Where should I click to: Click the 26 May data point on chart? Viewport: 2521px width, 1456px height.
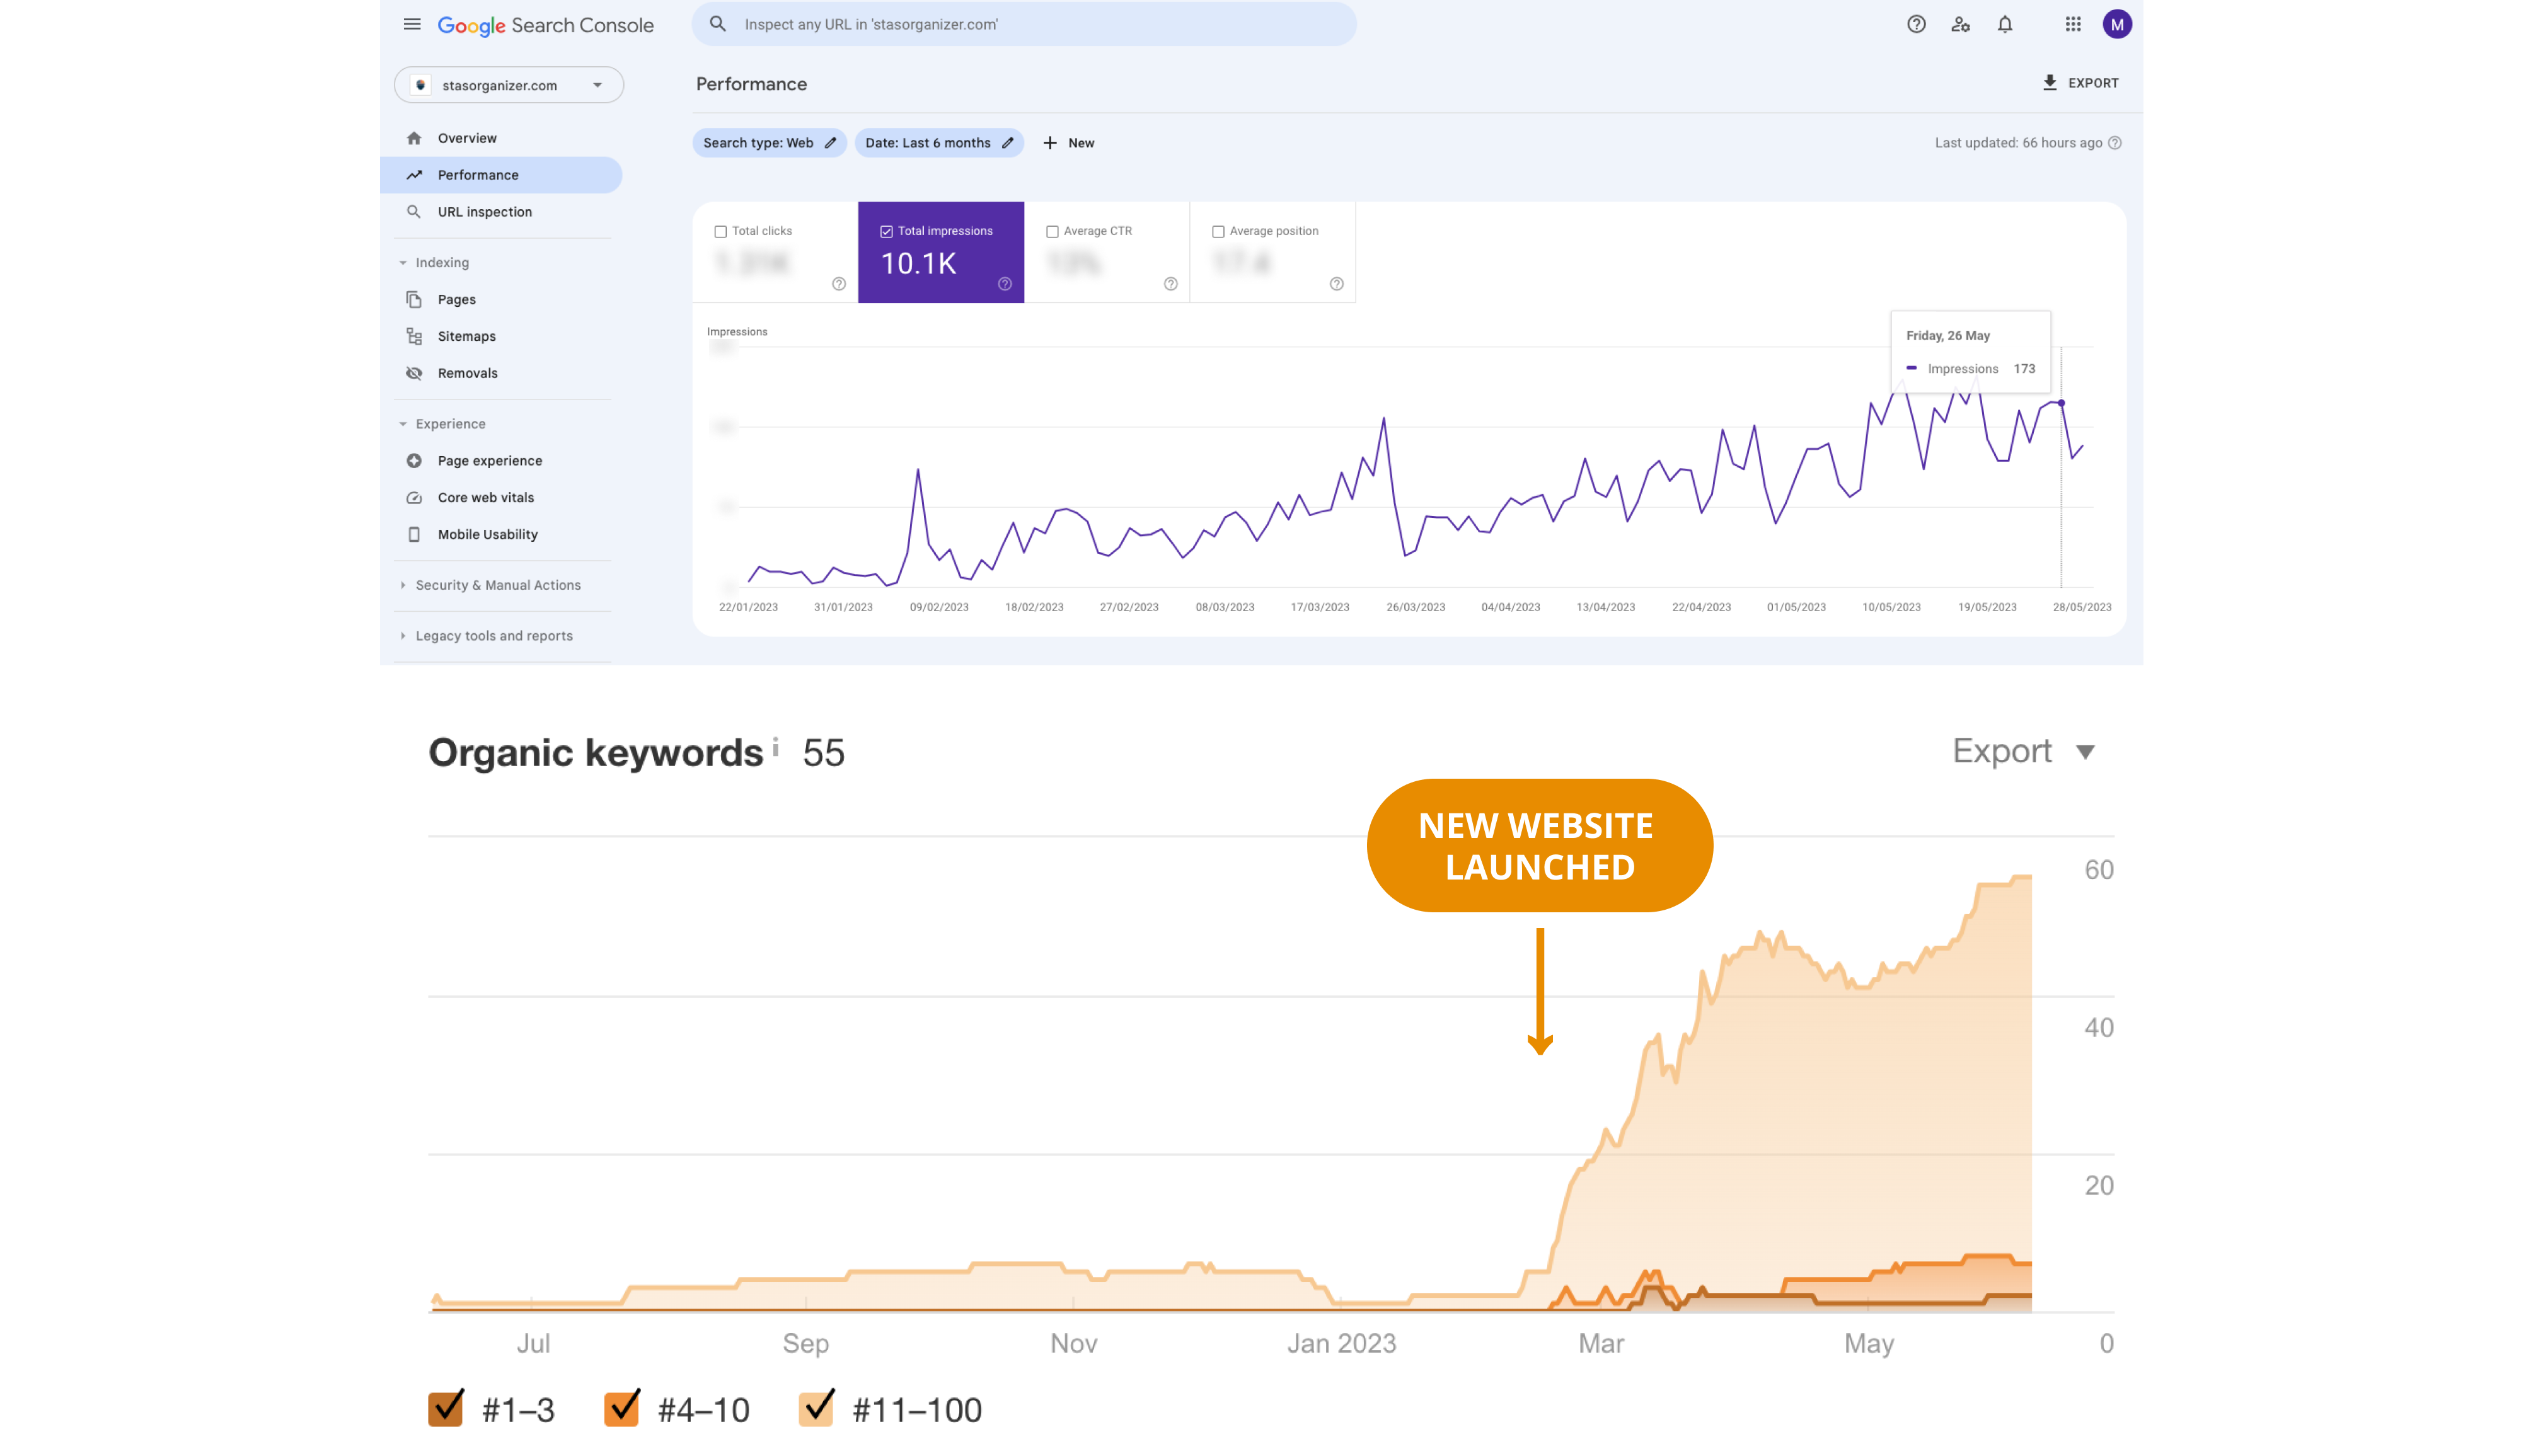[2061, 403]
